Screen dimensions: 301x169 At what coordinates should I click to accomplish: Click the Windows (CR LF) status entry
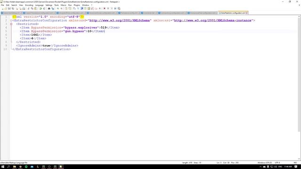264,163
